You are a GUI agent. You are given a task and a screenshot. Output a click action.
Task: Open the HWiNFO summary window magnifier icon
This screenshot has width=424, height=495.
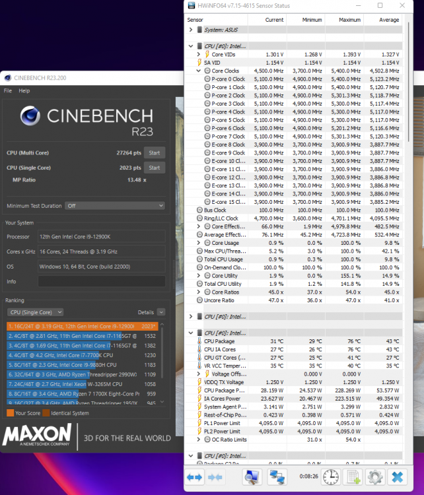tap(252, 477)
